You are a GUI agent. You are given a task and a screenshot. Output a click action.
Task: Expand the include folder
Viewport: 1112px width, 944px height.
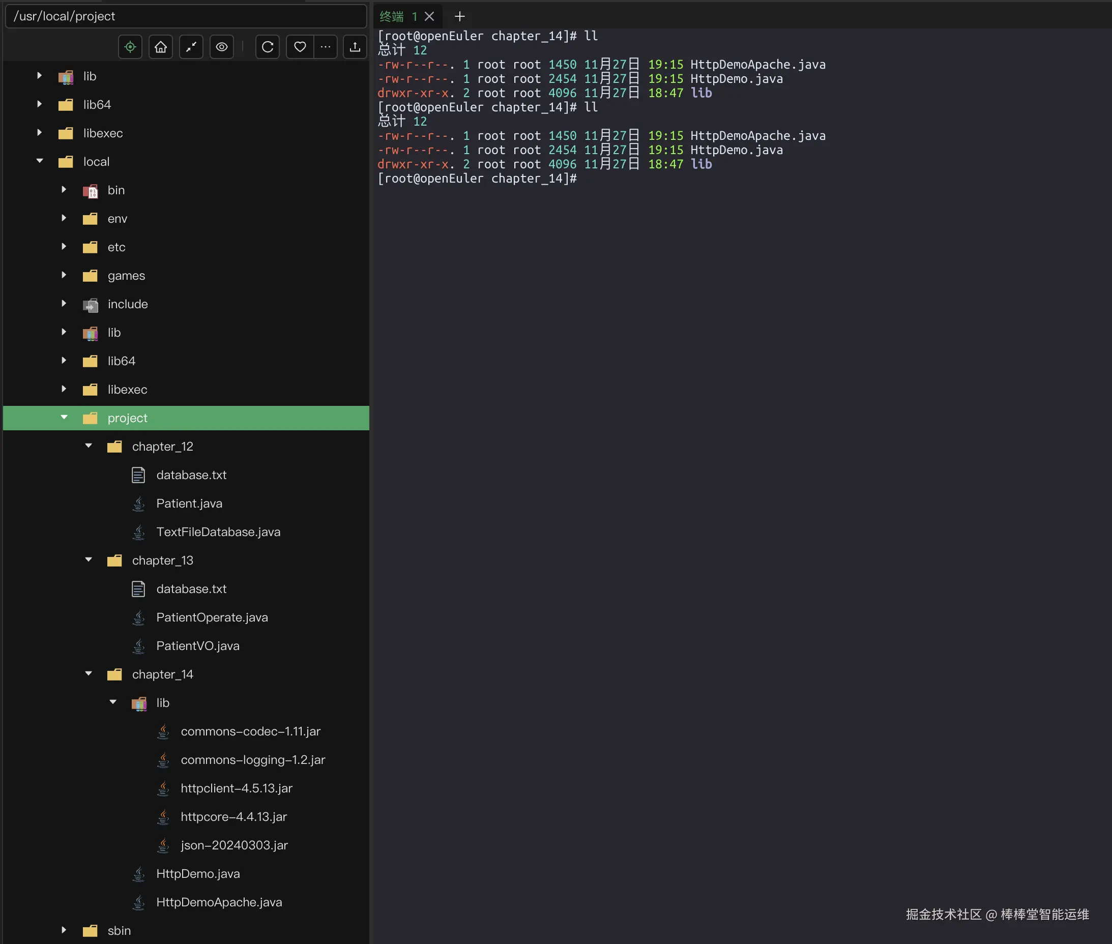coord(64,304)
